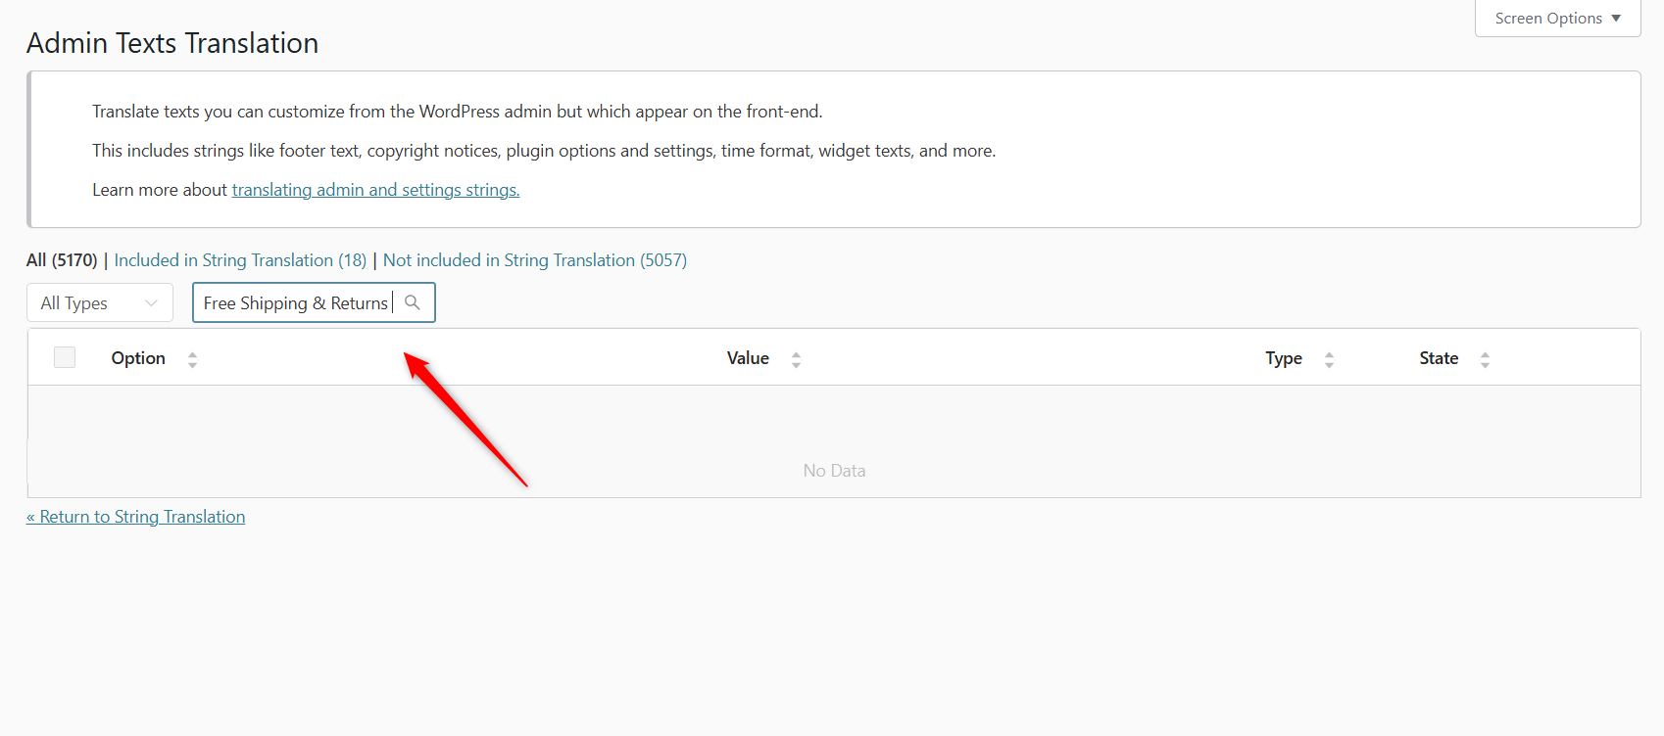Screen dimensions: 1664x736
Task: Click the sort arrows beside State
Action: coord(1485,359)
